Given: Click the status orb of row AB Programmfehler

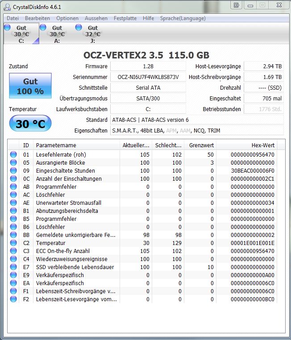Looking at the screenshot, I should (x=13, y=187).
